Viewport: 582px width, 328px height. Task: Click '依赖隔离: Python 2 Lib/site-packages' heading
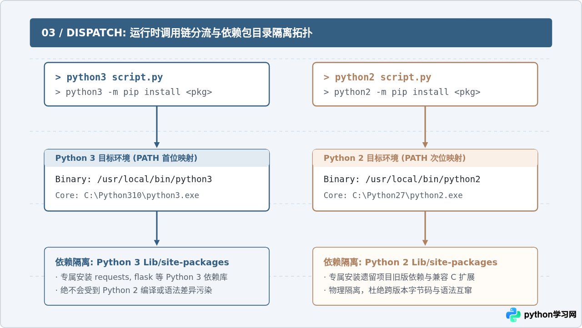[411, 262]
